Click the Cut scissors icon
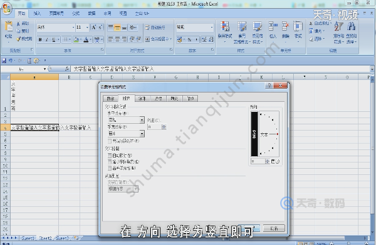 pos(18,24)
